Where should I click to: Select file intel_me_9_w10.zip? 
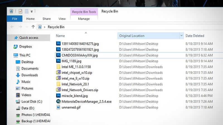(75, 78)
